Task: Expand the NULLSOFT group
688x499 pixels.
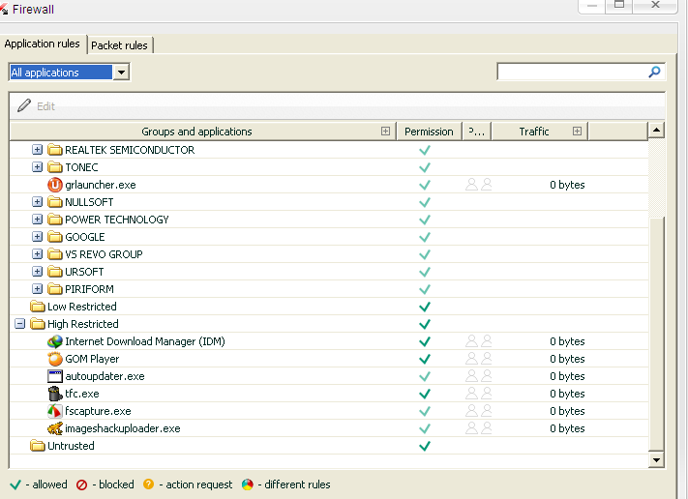Action: pos(38,202)
